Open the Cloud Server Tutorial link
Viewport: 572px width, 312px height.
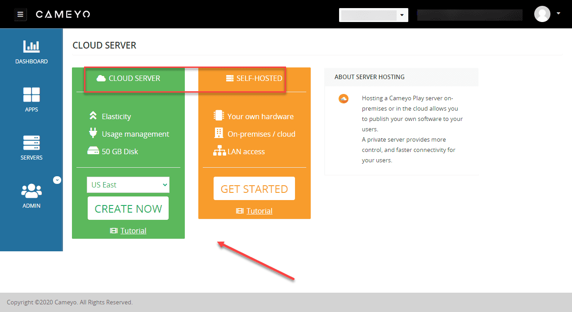(133, 230)
